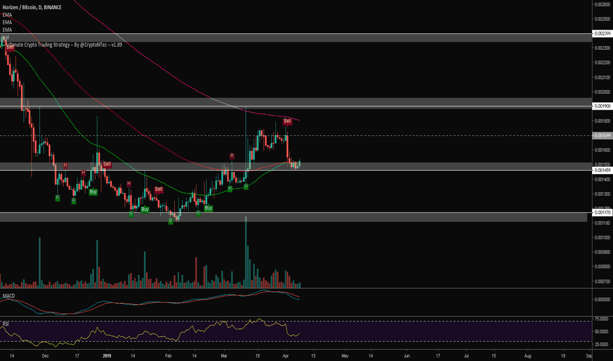This screenshot has width=613, height=361.
Task: Click the Sell signal marker near 0.001300 level
Action: 159,189
